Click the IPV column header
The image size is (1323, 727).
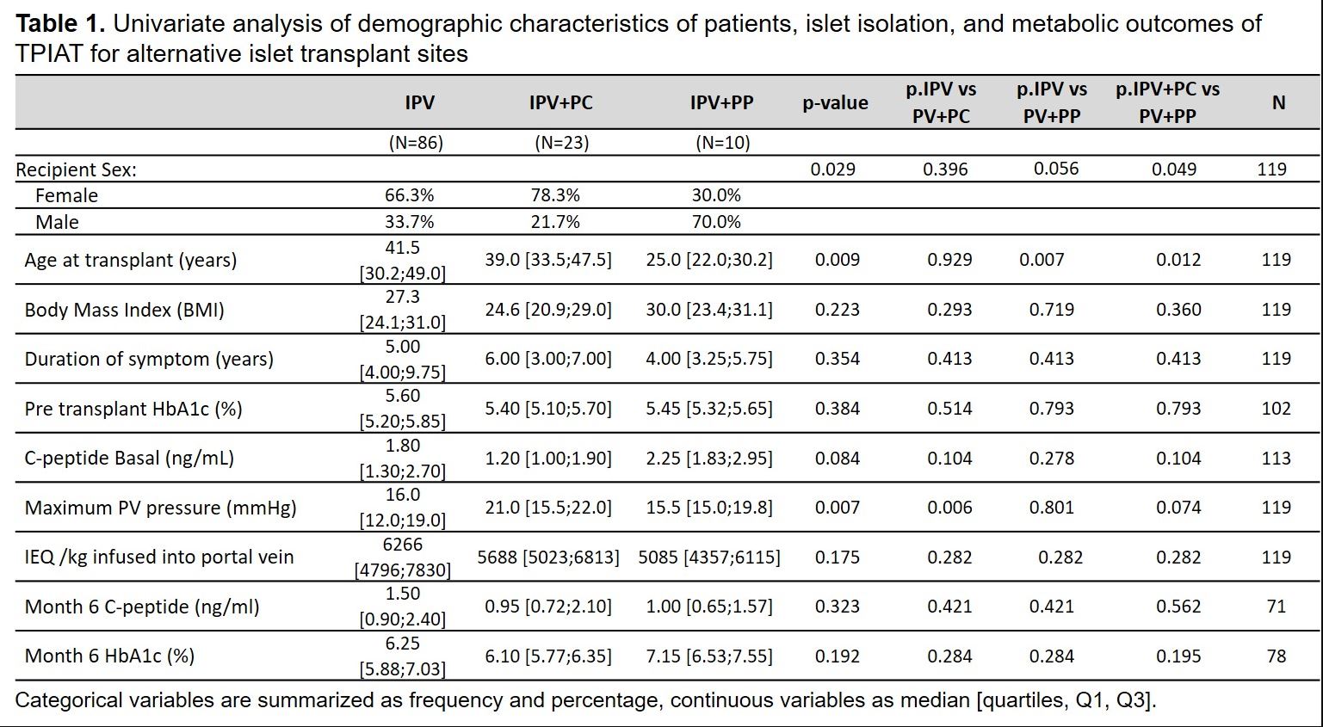(419, 103)
